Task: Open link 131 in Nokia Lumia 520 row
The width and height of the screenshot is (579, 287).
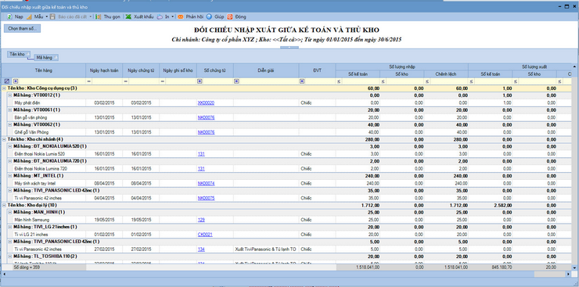Action: [201, 154]
